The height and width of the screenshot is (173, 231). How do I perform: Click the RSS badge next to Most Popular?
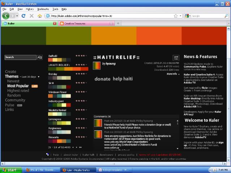click(x=35, y=86)
